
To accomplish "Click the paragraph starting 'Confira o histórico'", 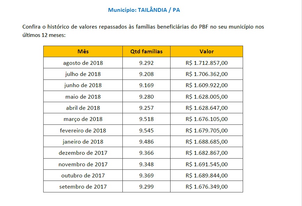I will click(143, 31).
